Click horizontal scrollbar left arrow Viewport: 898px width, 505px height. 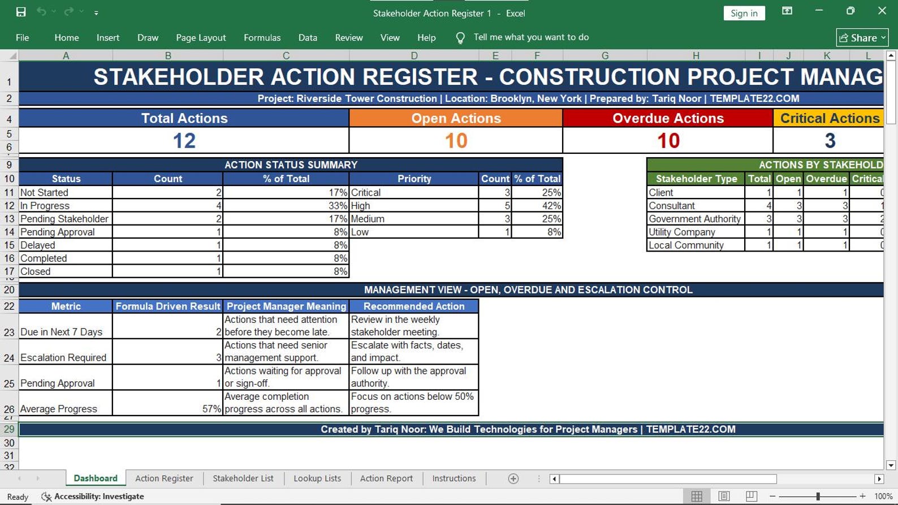[x=555, y=479]
